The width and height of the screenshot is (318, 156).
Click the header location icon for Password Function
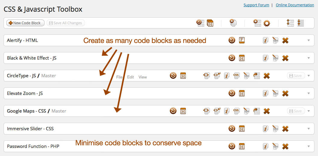(242, 146)
